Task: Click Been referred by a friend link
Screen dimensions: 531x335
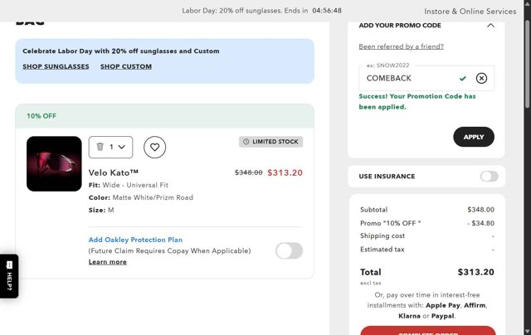Action: 401,46
